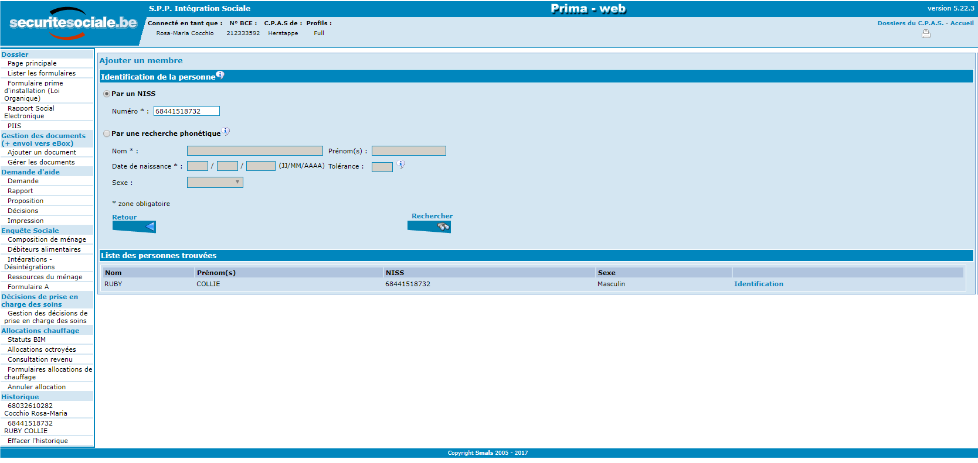The width and height of the screenshot is (978, 463).
Task: Click the day field of date de naissance
Action: 198,166
